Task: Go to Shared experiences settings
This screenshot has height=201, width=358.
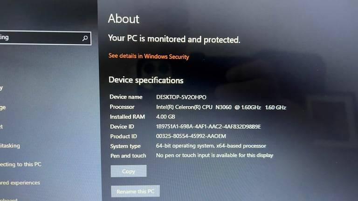Action: (20, 183)
